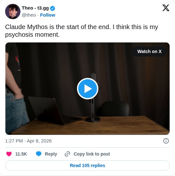
Task: Click the X logo icon
Action: click(166, 8)
